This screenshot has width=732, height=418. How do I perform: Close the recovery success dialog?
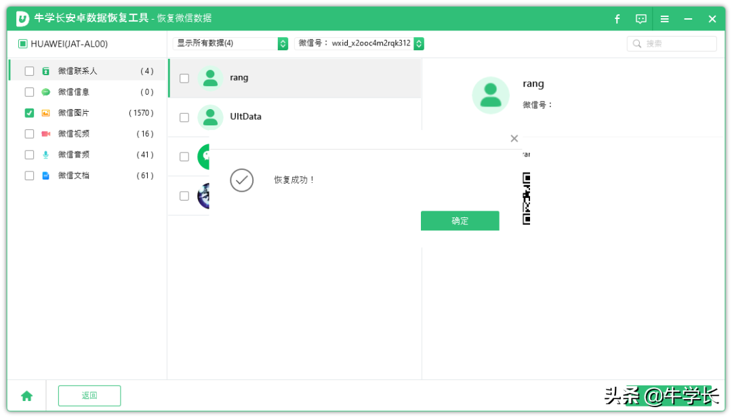[514, 139]
